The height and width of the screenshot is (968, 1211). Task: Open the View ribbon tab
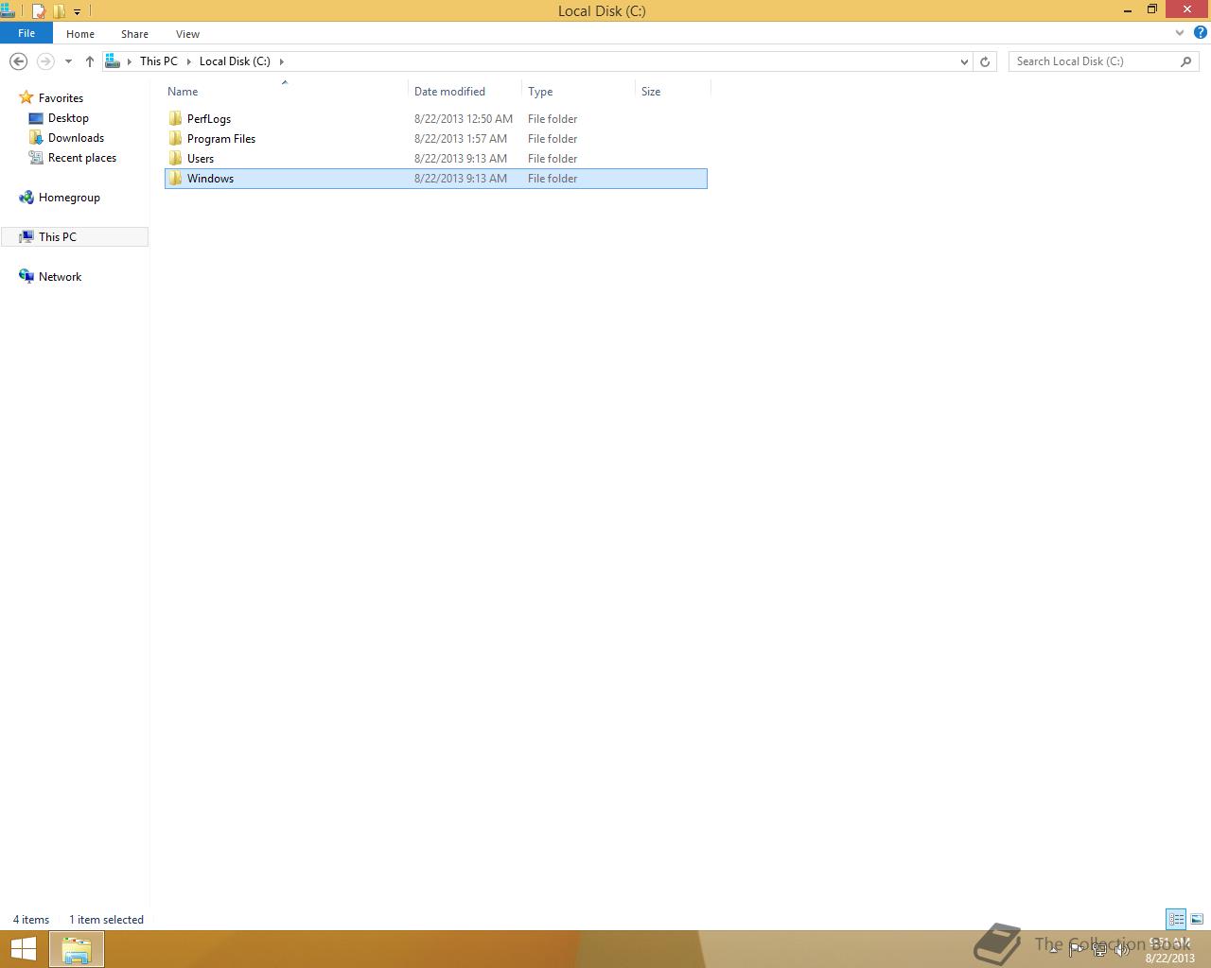click(x=187, y=34)
